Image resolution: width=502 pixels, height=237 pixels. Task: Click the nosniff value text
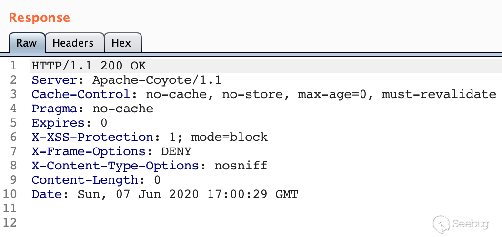(241, 166)
